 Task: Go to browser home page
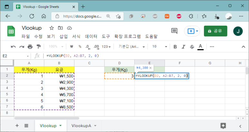pyautogui.click(x=44, y=16)
